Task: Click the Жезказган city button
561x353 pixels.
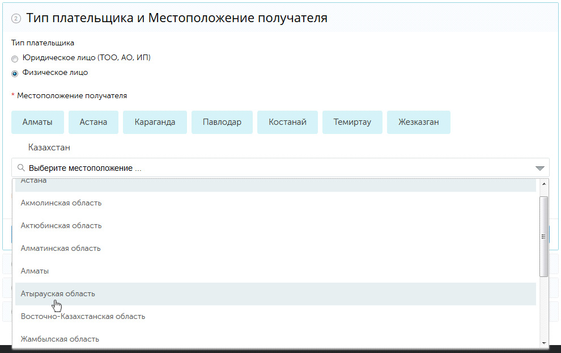Action: click(418, 122)
